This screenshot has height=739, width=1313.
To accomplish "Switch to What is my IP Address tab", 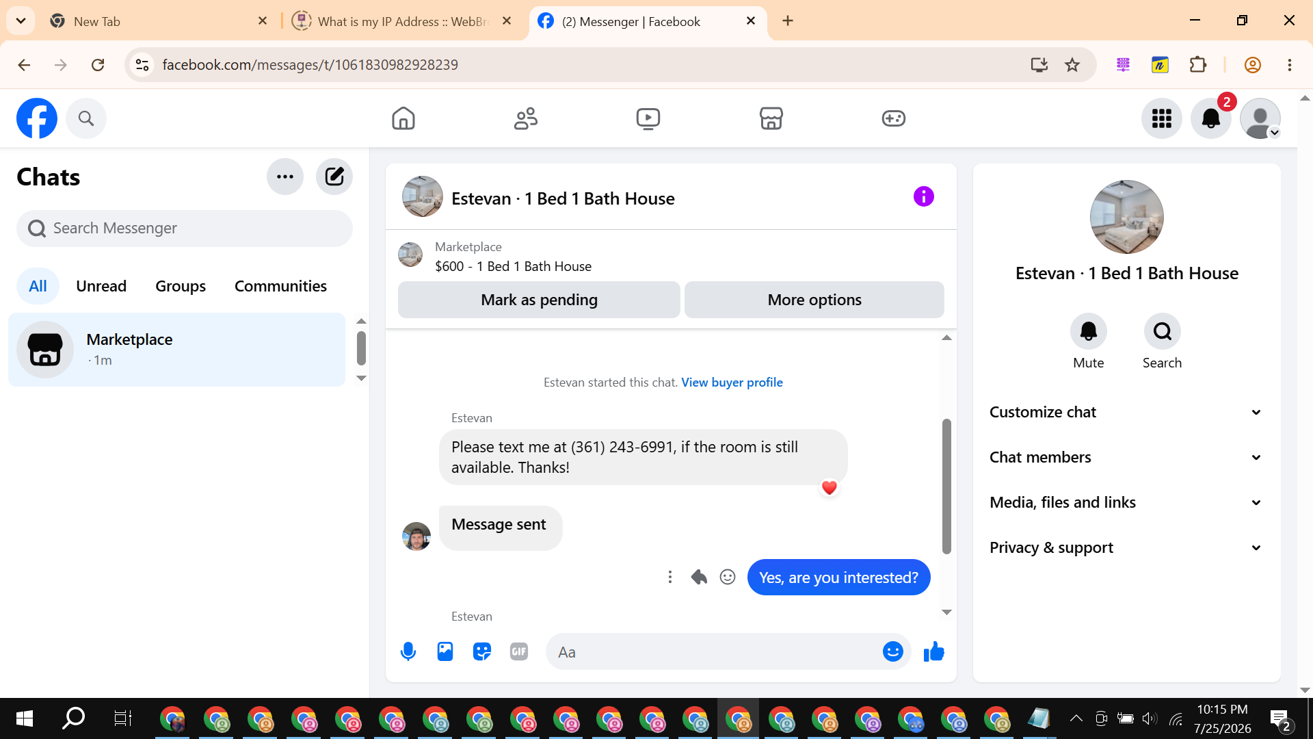I will 403,21.
